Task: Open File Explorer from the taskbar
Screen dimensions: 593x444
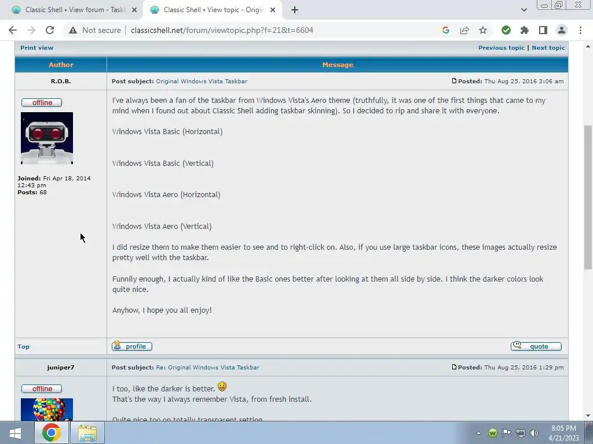Action: (x=88, y=432)
